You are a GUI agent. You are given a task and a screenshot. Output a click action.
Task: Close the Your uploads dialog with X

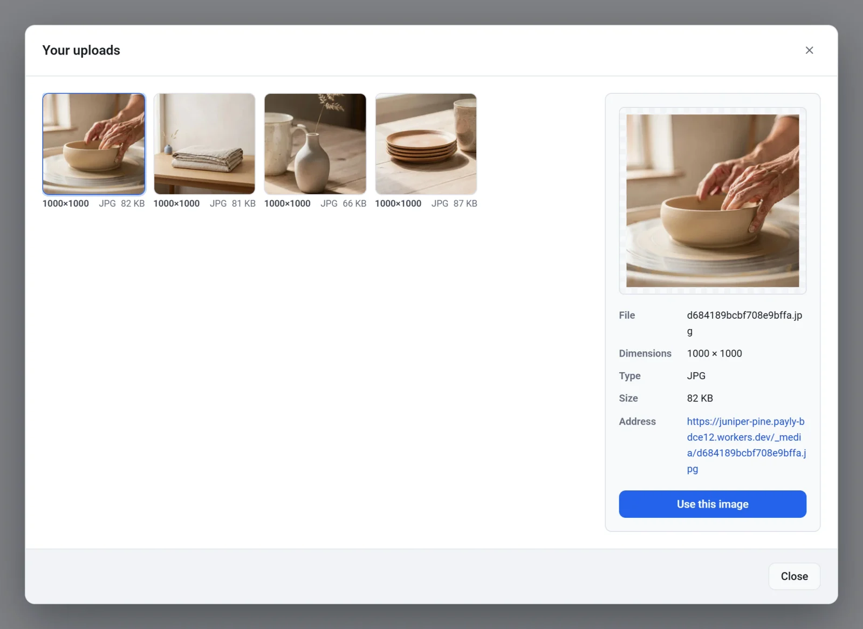(809, 50)
